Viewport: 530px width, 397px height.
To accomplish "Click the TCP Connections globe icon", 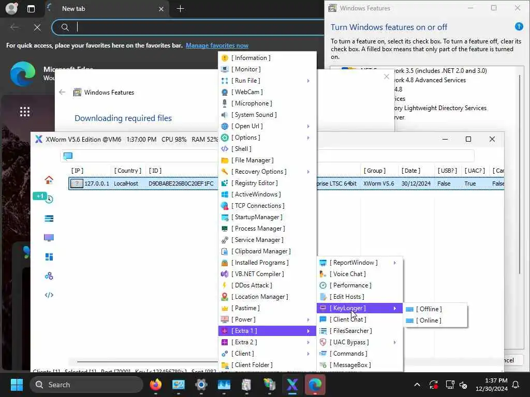I will pos(225,206).
